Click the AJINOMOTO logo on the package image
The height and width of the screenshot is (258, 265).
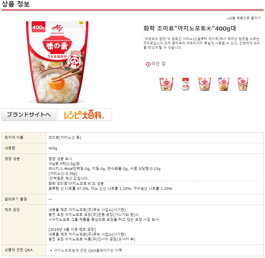click(57, 29)
